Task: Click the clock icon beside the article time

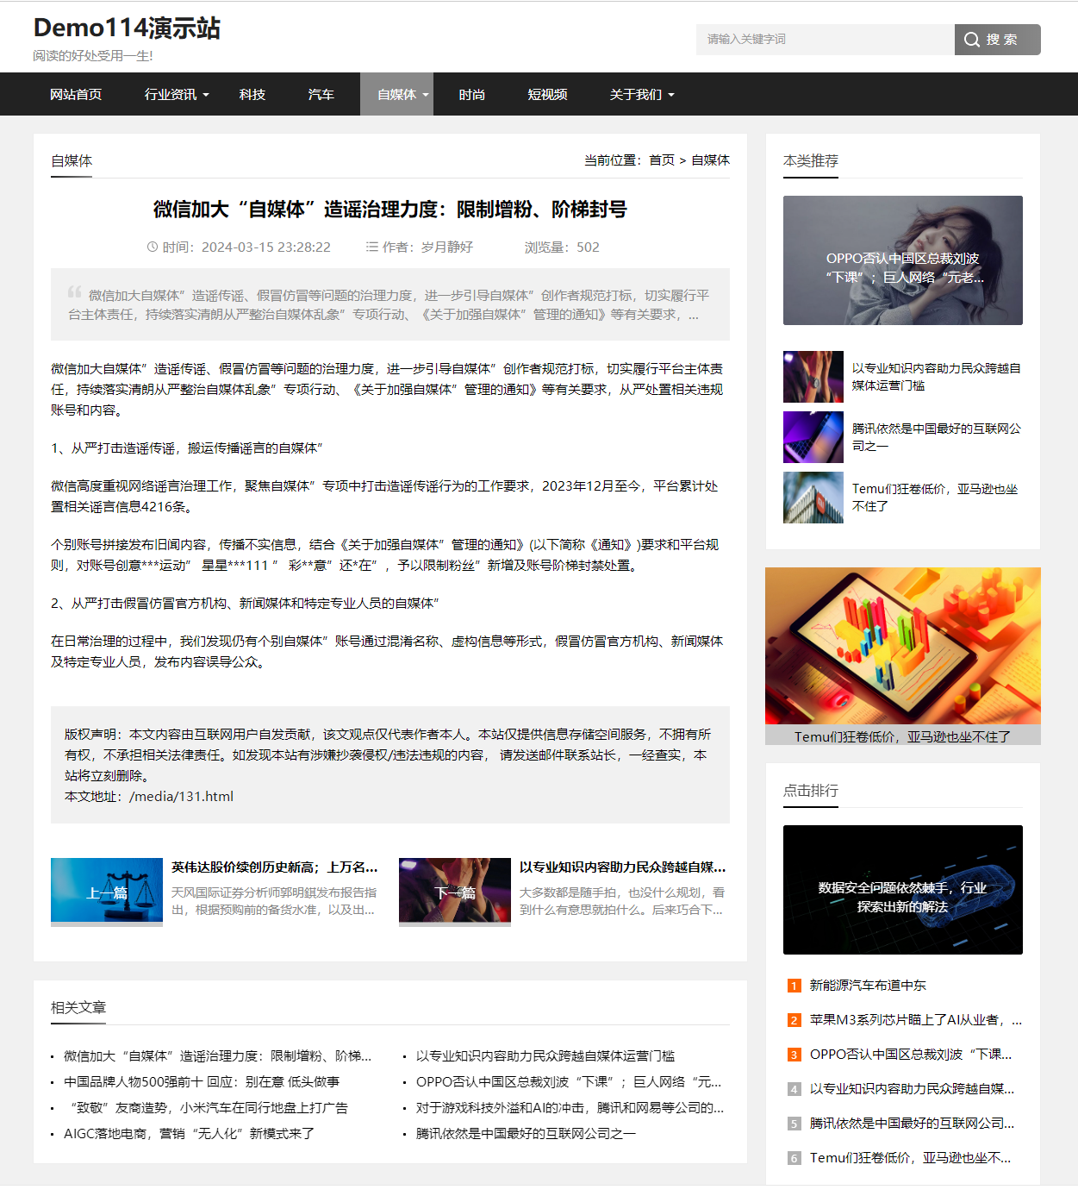Action: [153, 247]
